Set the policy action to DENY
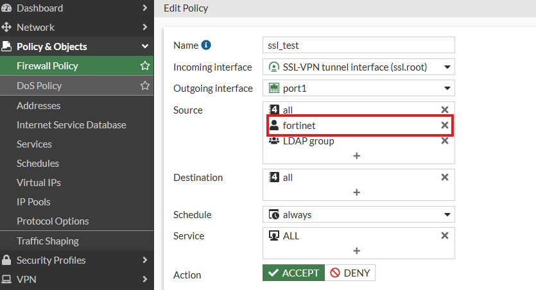Viewport: 536px width, 290px height. [350, 273]
